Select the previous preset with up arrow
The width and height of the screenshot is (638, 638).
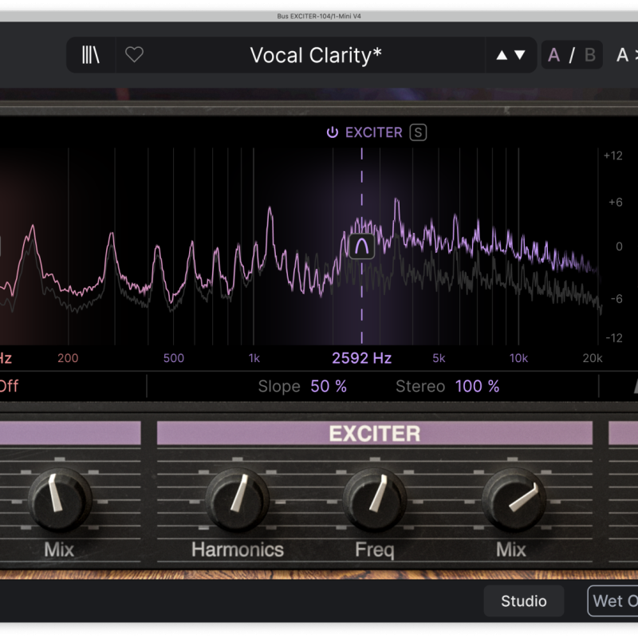502,55
